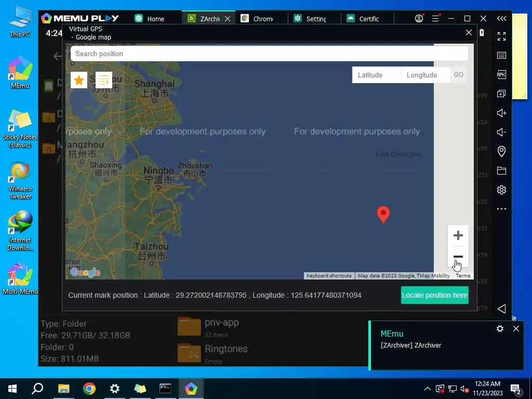Open Chrome from the taskbar
This screenshot has width=532, height=399.
(89, 389)
